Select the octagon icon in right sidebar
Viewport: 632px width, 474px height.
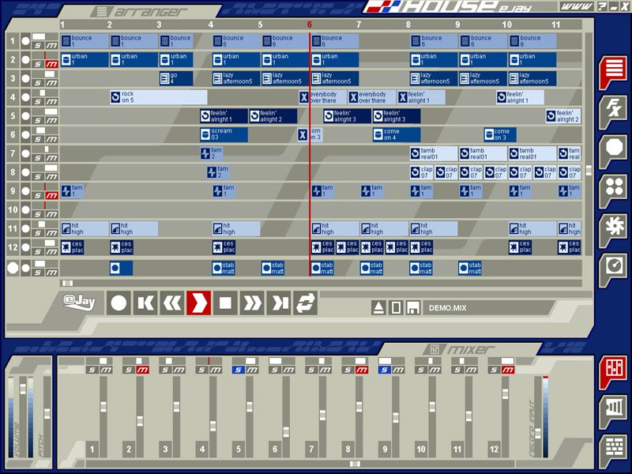click(612, 149)
